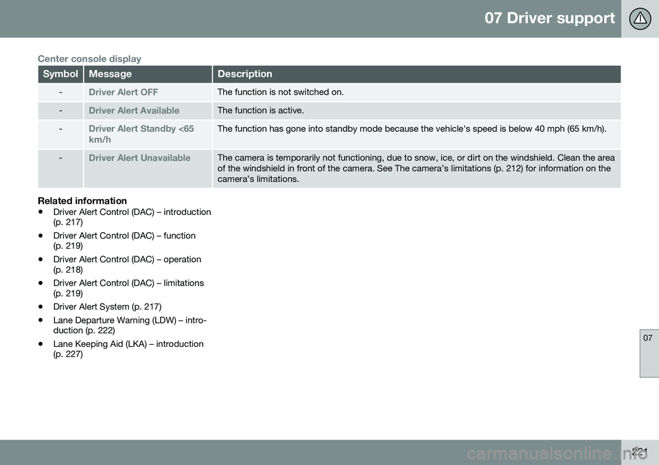Image resolution: width=659 pixels, height=465 pixels.
Task: Open 'Driver Alert System (p. 217)' reference
Action: [x=107, y=307]
